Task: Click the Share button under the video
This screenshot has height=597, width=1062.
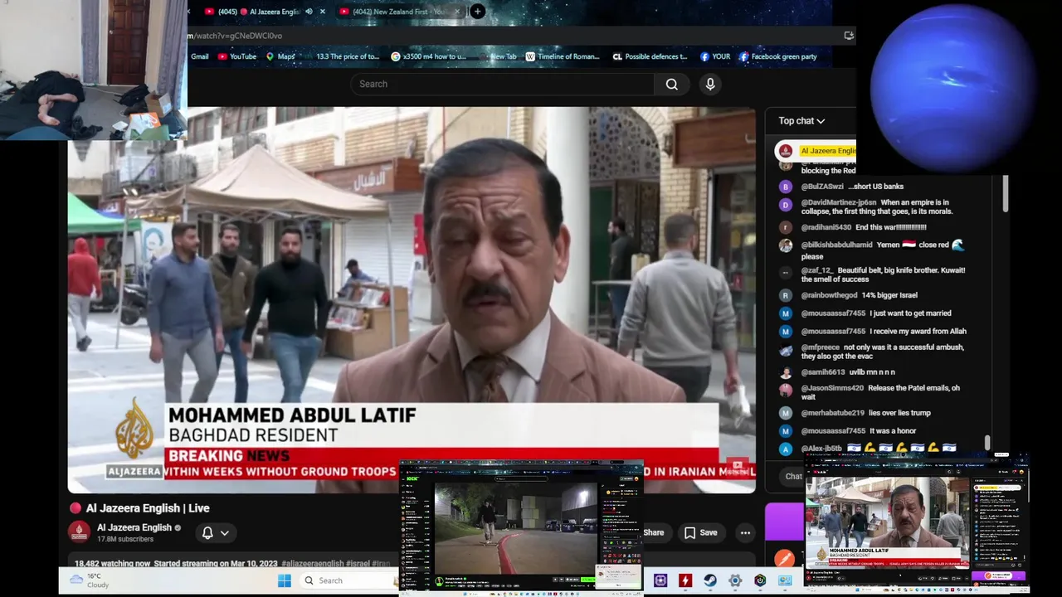Action: tap(654, 532)
